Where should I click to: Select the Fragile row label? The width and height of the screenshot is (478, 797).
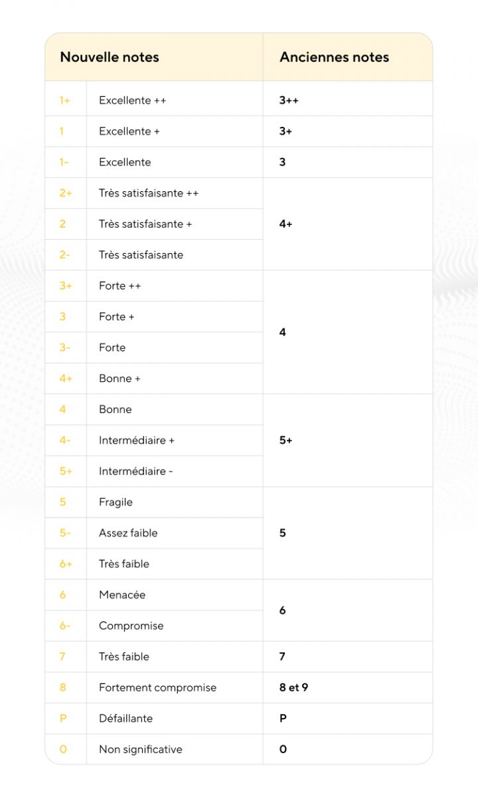tap(116, 502)
